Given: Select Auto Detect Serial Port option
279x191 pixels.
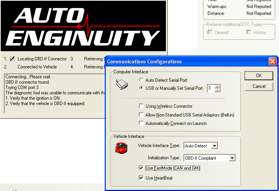Looking at the screenshot, I should [142, 80].
